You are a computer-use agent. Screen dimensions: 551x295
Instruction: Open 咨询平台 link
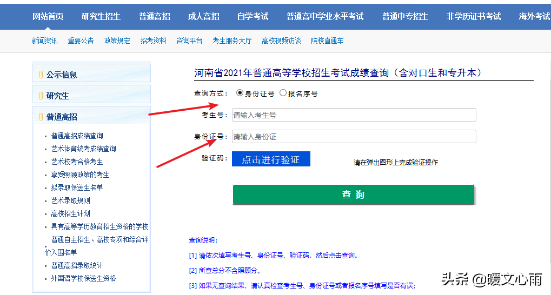click(189, 41)
